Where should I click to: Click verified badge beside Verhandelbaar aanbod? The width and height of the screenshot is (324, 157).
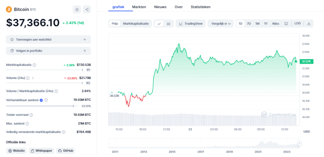tap(41, 100)
